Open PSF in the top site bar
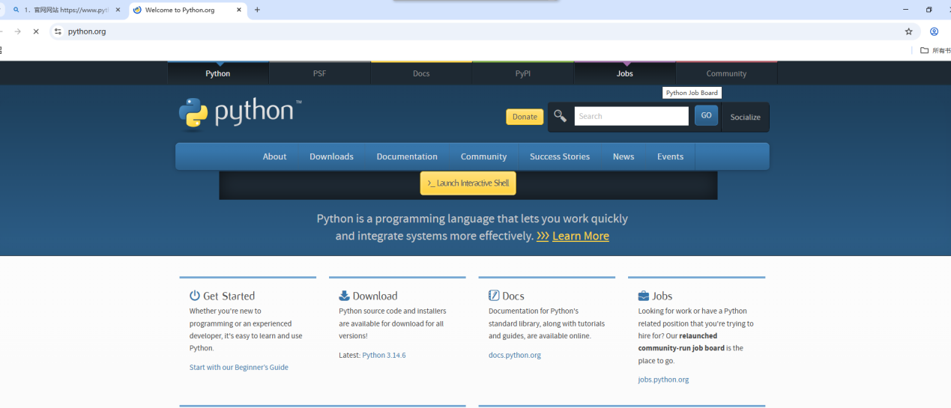Image resolution: width=951 pixels, height=408 pixels. (319, 73)
